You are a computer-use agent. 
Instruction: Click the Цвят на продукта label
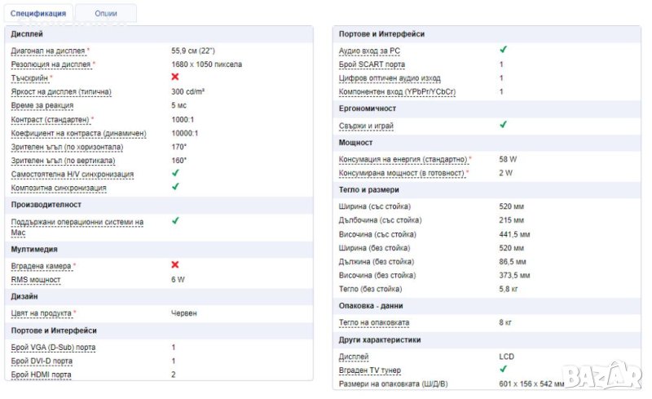42,313
